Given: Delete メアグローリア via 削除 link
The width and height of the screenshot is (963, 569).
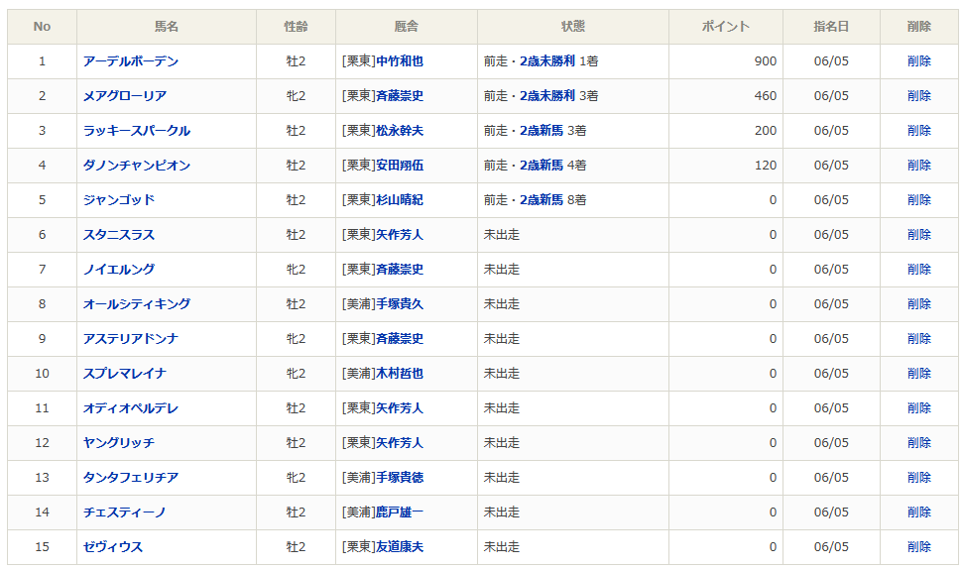Looking at the screenshot, I should [919, 96].
